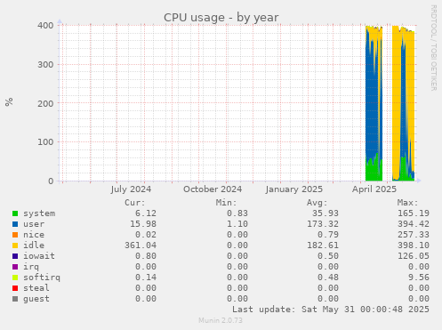Click the green system legend swatch

coord(15,213)
